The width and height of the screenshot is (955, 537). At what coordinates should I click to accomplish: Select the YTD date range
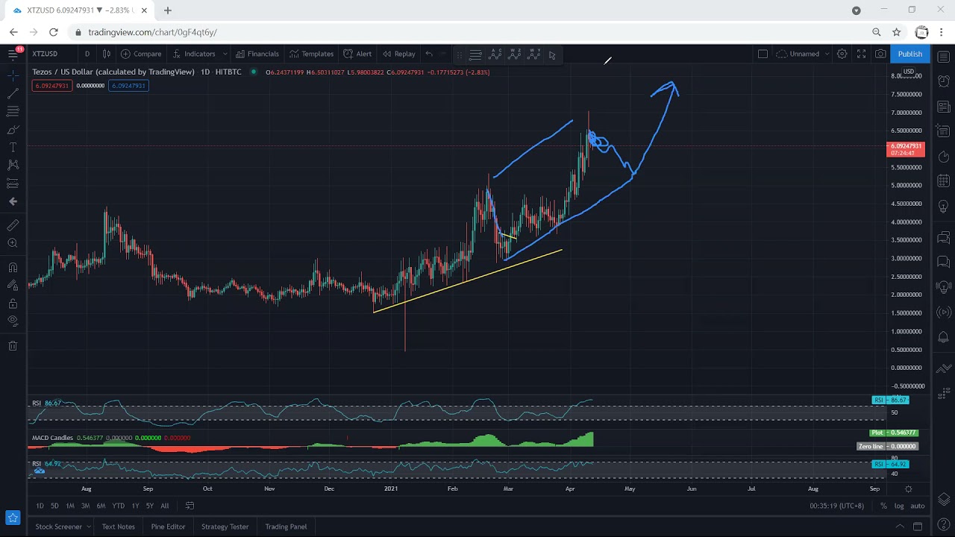118,506
